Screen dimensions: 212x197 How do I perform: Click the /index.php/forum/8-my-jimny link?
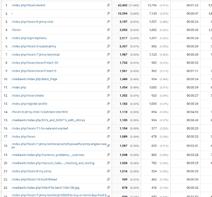(32, 172)
